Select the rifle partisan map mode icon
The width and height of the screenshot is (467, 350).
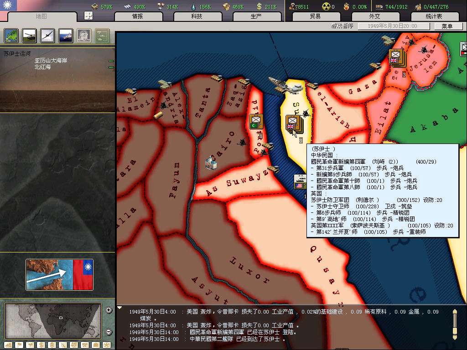63,345
